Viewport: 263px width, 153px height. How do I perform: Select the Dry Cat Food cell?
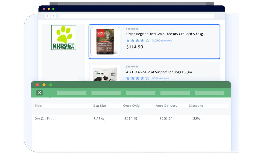[x=44, y=119]
